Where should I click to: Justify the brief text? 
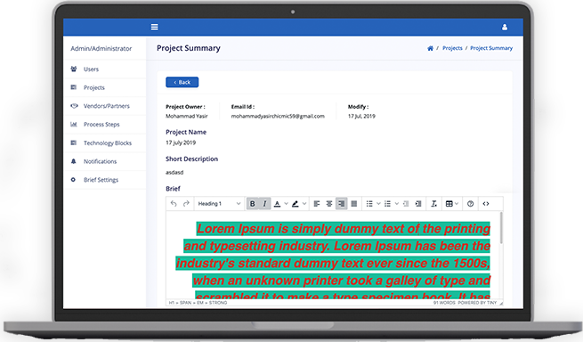click(x=354, y=204)
